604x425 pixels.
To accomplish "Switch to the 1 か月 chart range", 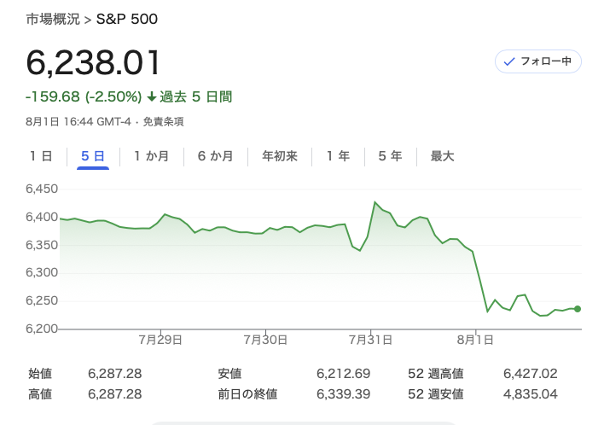I will pos(151,156).
